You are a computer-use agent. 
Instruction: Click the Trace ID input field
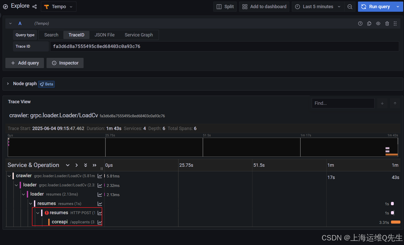point(224,46)
